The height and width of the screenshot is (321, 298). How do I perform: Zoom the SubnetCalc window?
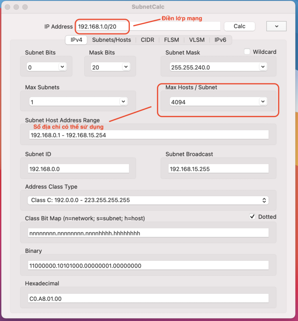click(x=25, y=7)
